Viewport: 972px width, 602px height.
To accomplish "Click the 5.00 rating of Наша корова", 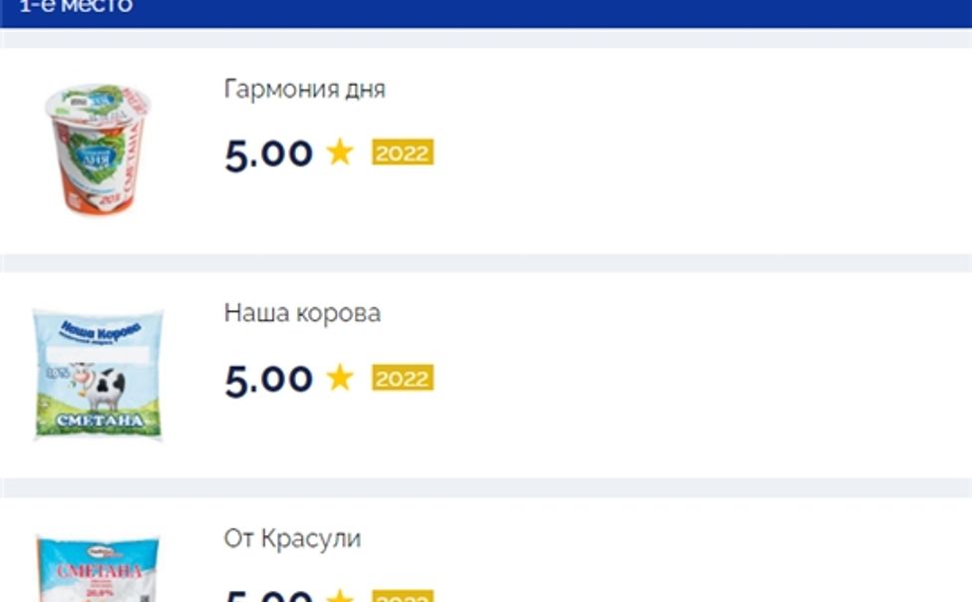I will point(266,378).
